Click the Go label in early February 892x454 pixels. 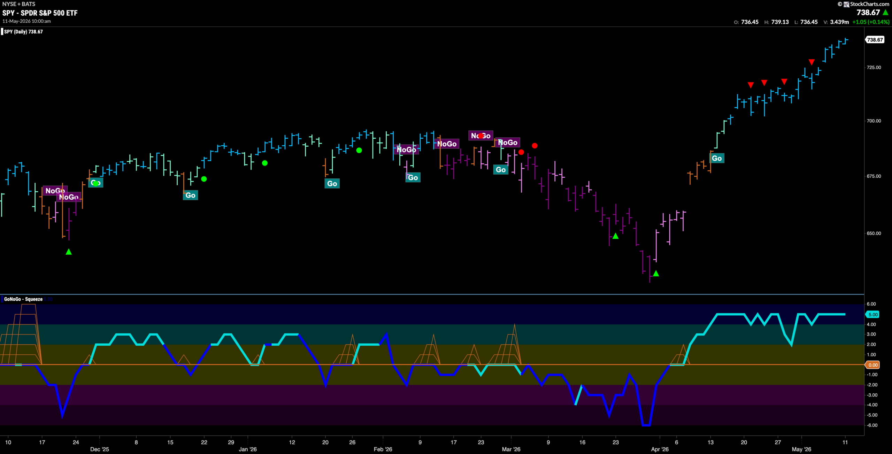[413, 178]
